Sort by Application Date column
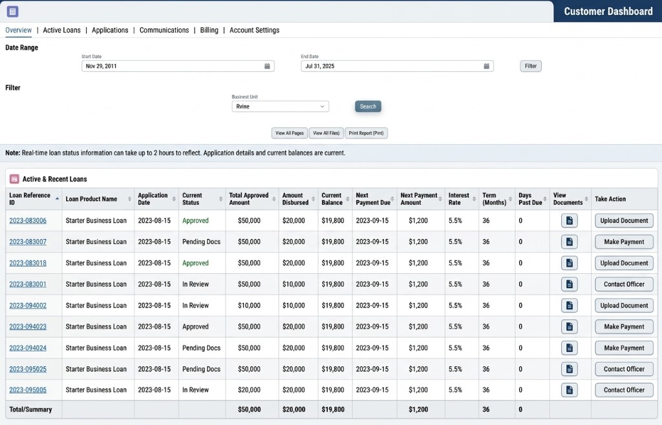 pos(174,199)
